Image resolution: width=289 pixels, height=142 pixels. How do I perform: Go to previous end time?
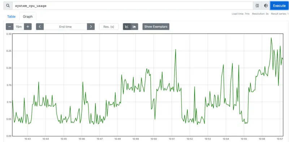click(40, 27)
